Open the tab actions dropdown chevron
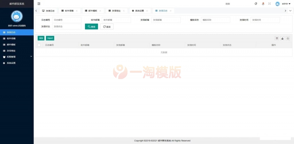294x144 pixels. [x=290, y=11]
